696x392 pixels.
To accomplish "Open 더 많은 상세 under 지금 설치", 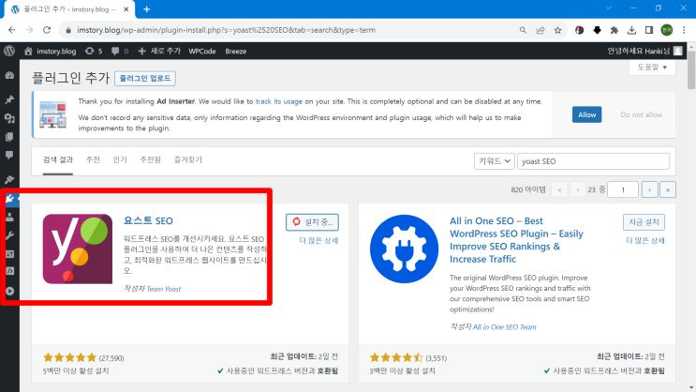I will 645,240.
